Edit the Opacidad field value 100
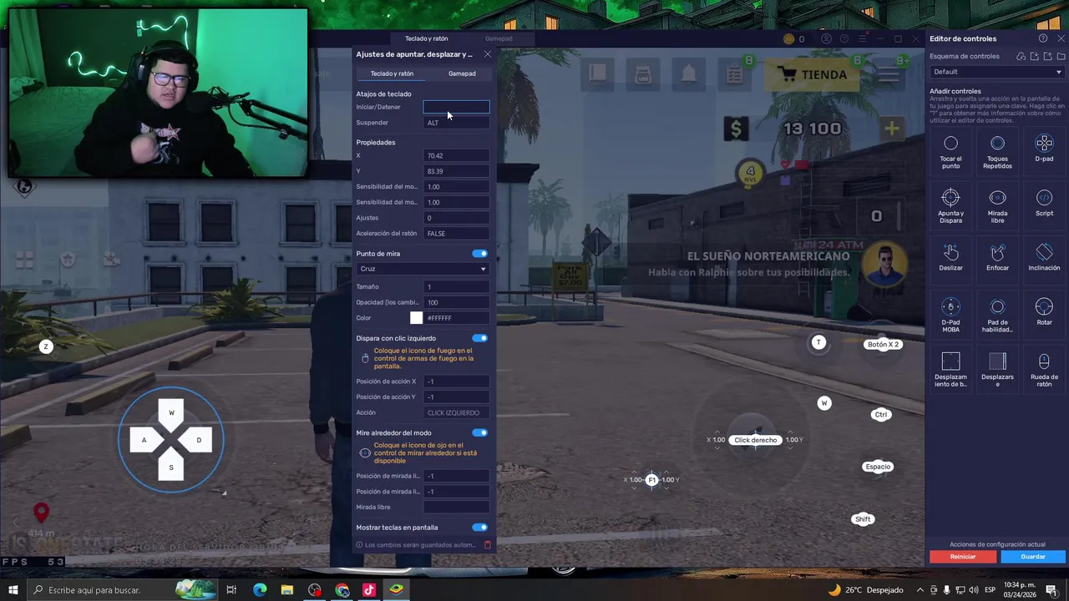1069x601 pixels. (456, 302)
